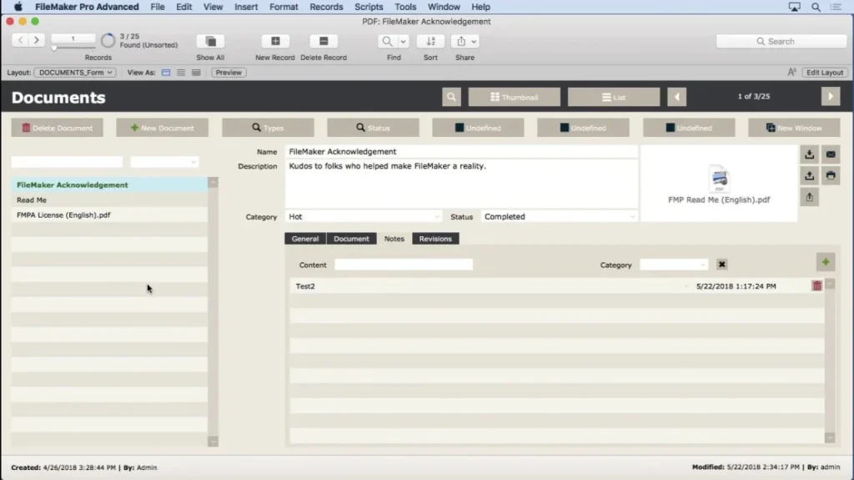Click the document list search field
The height and width of the screenshot is (480, 854).
point(67,162)
